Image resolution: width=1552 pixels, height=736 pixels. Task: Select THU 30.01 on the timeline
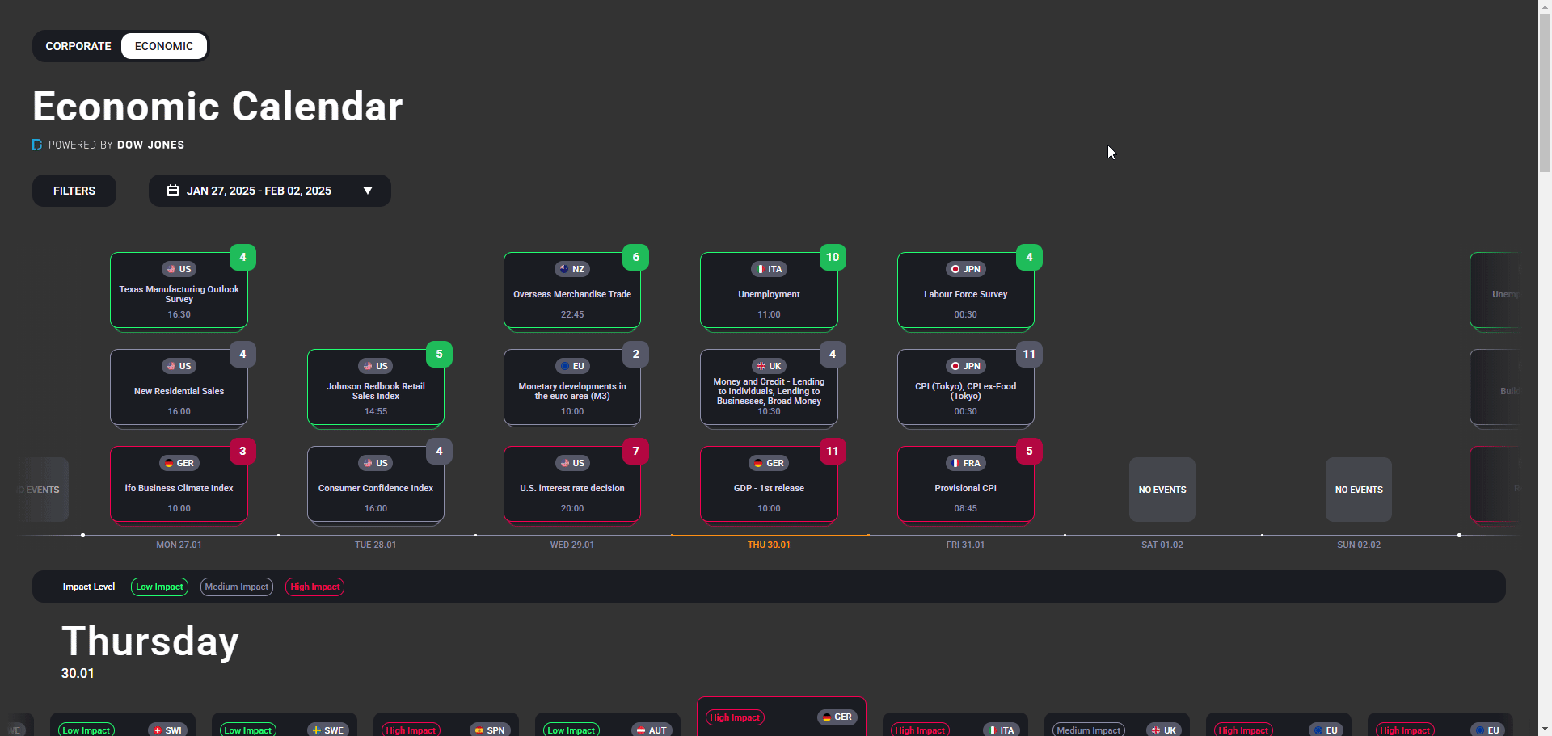769,545
